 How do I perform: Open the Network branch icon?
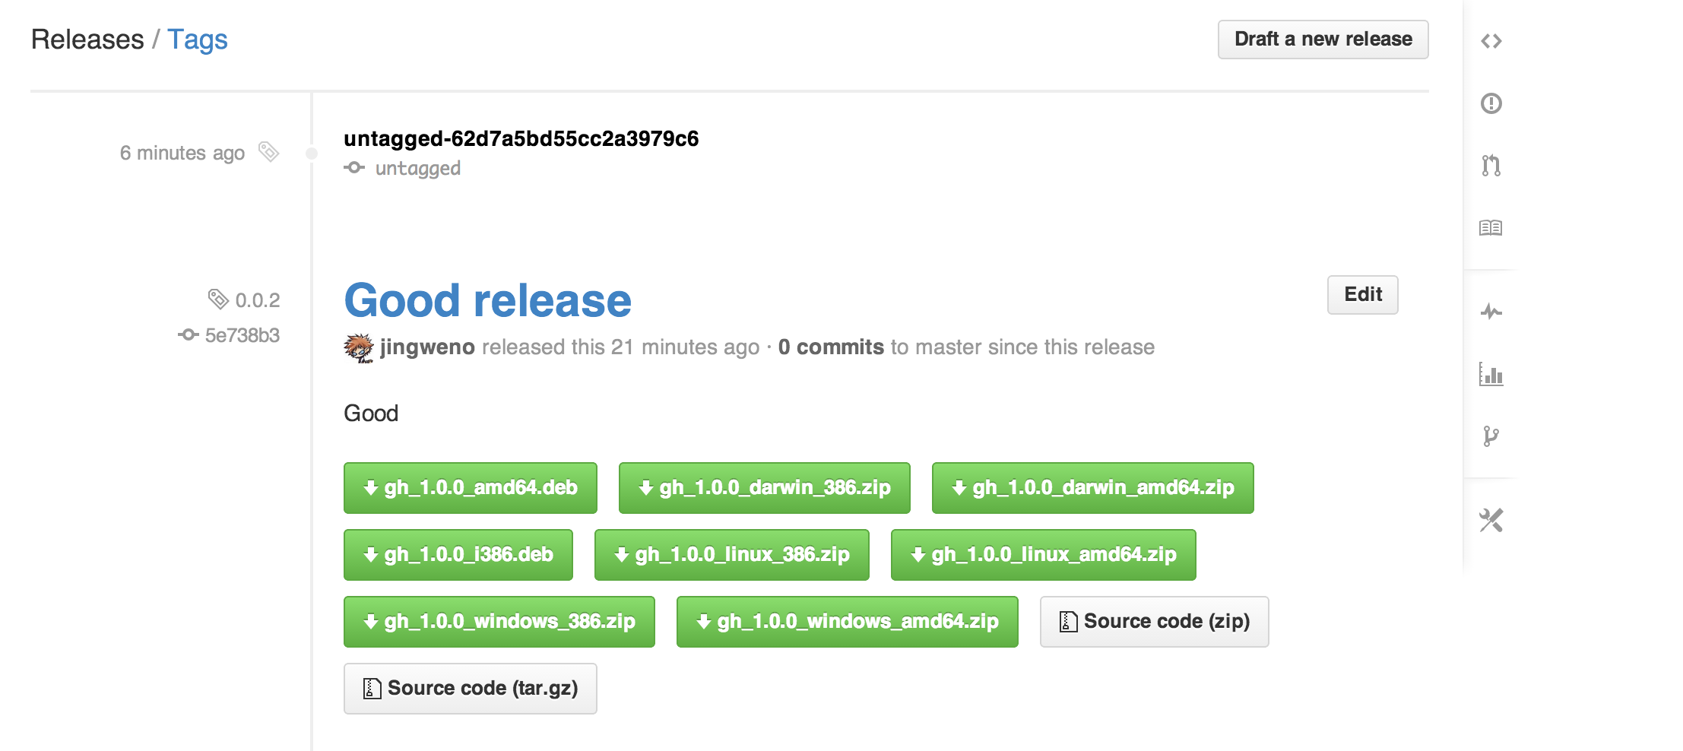pos(1491,436)
